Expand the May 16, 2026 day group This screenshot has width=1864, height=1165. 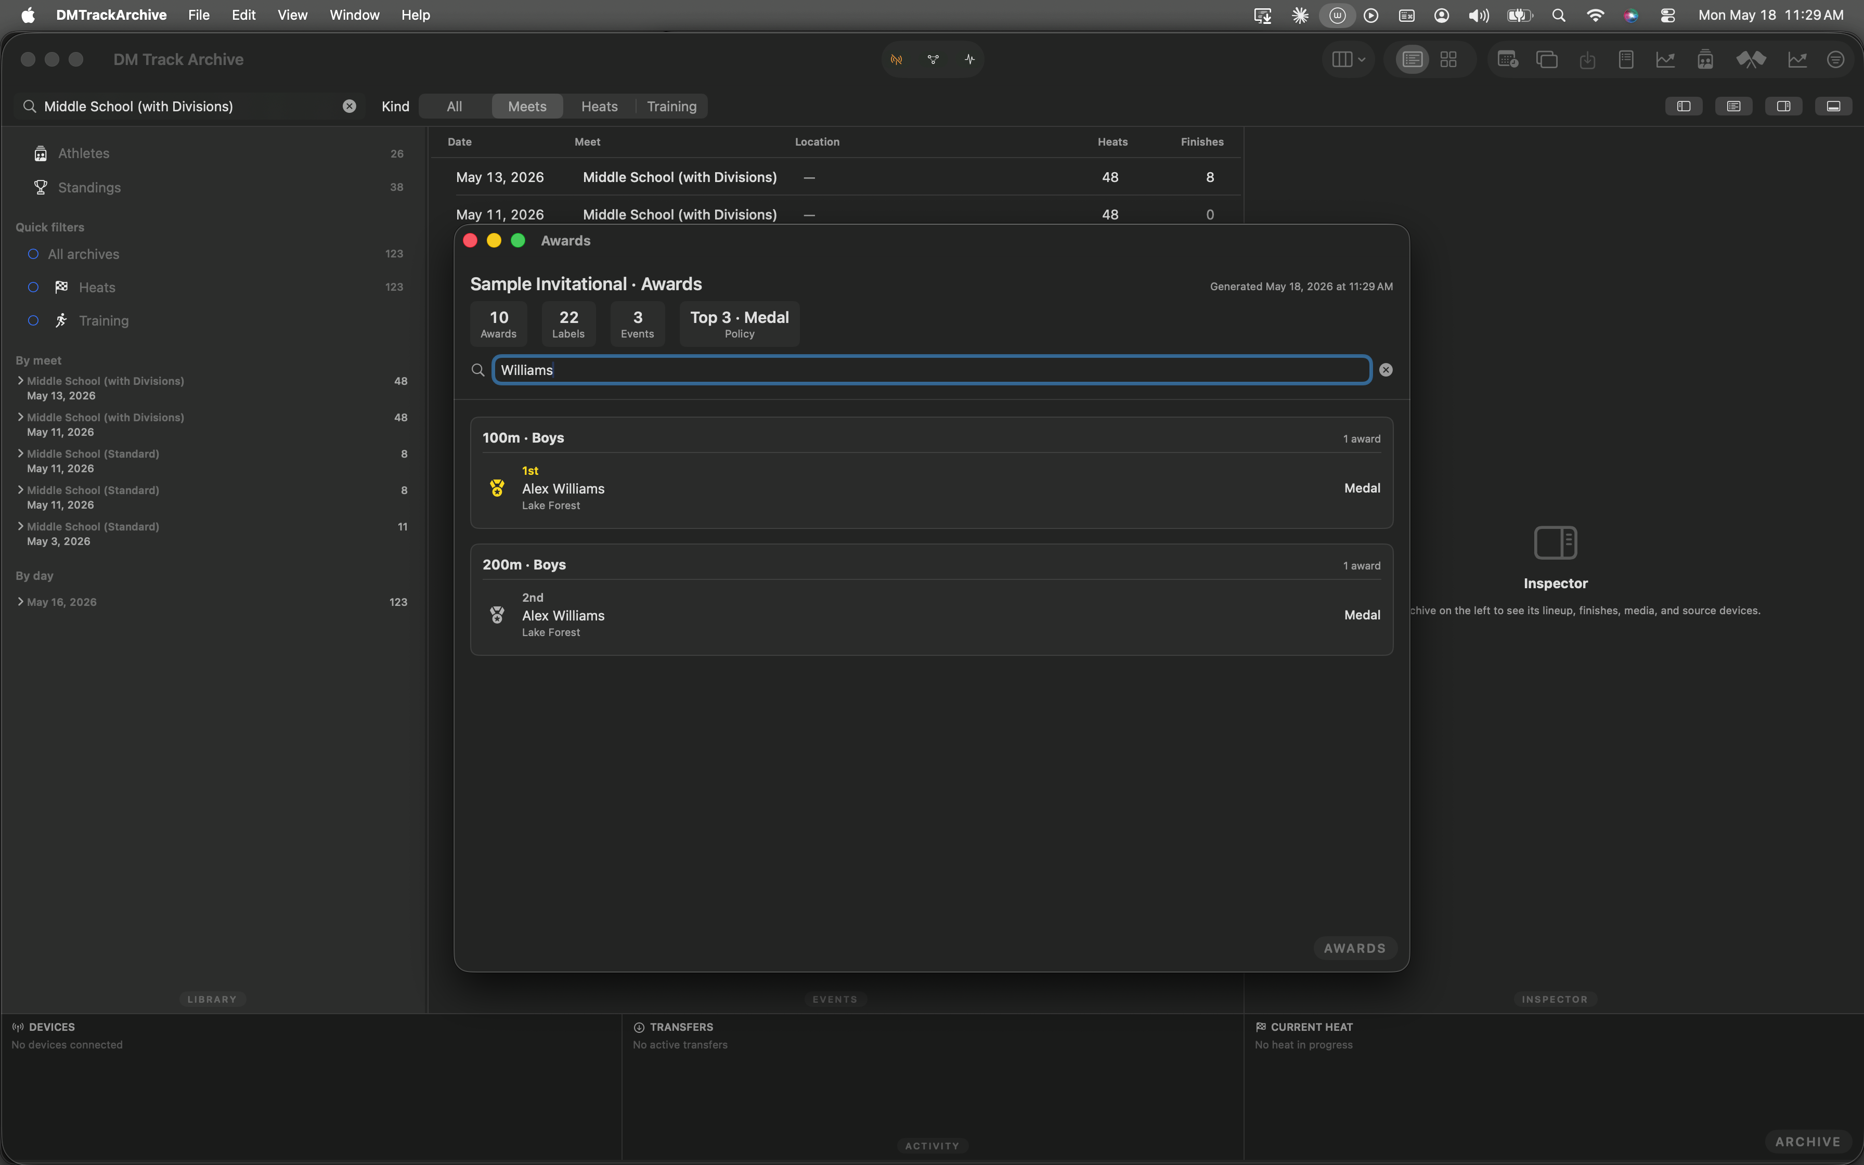coord(20,602)
